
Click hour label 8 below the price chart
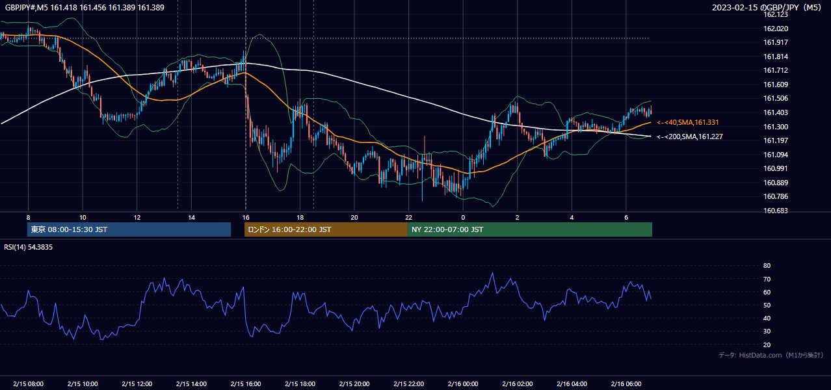[28, 217]
